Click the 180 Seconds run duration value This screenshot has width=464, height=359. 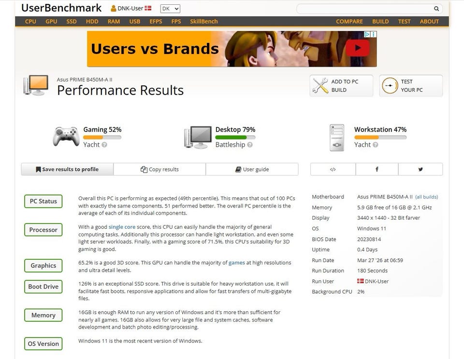(372, 271)
